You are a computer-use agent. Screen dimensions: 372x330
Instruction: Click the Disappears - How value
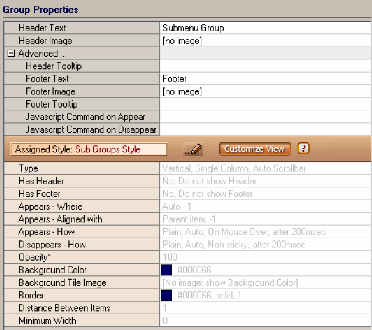click(x=265, y=245)
